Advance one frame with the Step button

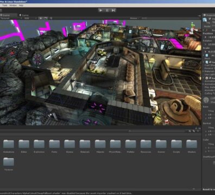pos(113,10)
